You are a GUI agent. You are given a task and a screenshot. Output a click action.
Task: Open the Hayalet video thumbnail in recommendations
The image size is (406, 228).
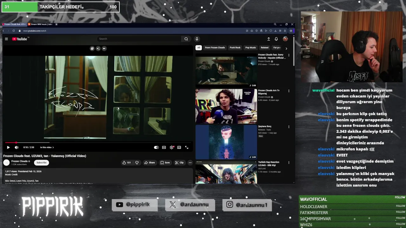click(x=226, y=70)
